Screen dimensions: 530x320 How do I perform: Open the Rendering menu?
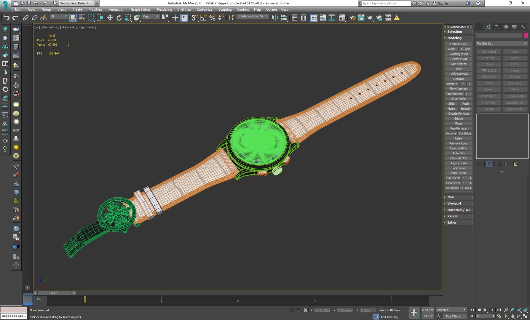click(x=165, y=9)
